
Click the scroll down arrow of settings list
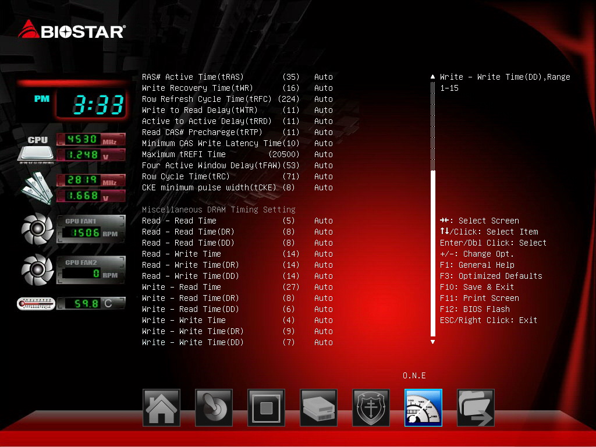(432, 342)
